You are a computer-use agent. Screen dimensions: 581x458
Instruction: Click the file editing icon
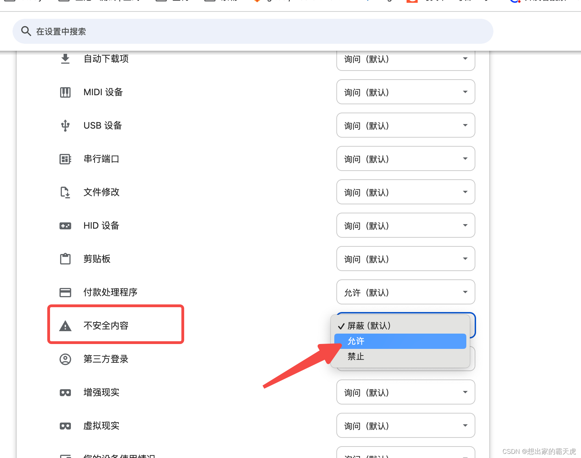point(65,192)
